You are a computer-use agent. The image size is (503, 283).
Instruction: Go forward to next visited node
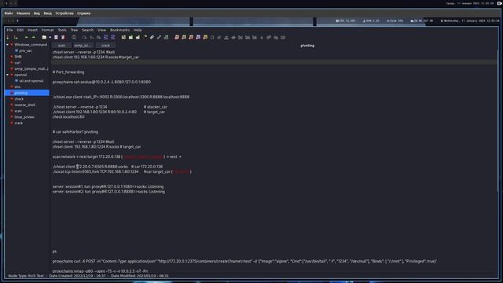[33, 37]
